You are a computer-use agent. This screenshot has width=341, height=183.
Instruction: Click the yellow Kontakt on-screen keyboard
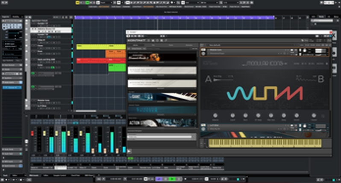tap(265, 143)
